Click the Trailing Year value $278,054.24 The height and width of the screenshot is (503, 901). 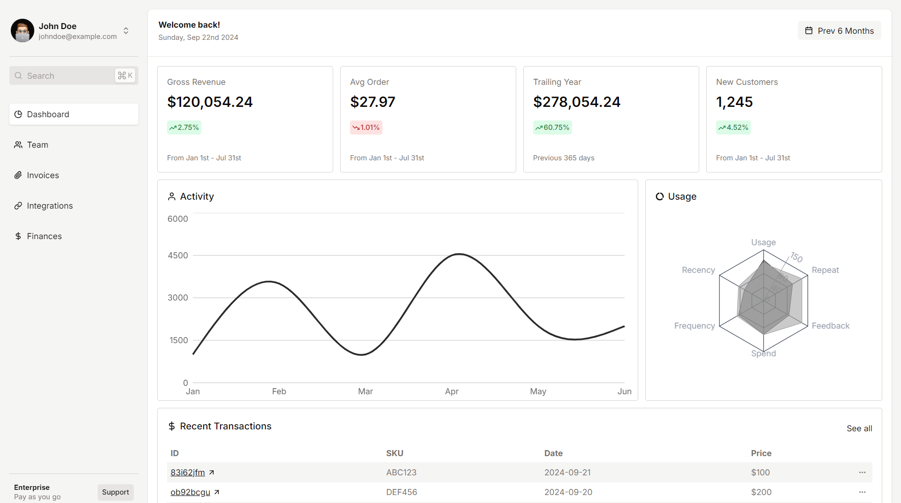(577, 102)
